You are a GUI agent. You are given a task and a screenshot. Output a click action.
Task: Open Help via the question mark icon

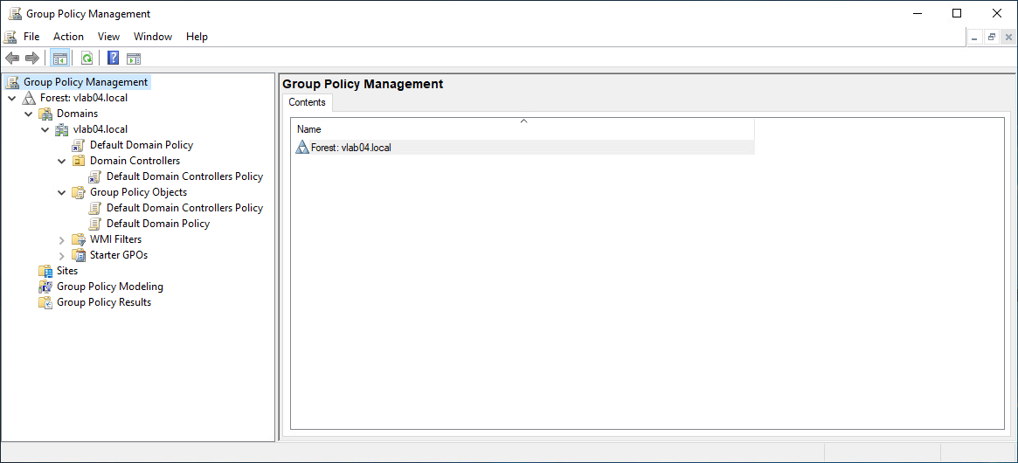click(113, 59)
